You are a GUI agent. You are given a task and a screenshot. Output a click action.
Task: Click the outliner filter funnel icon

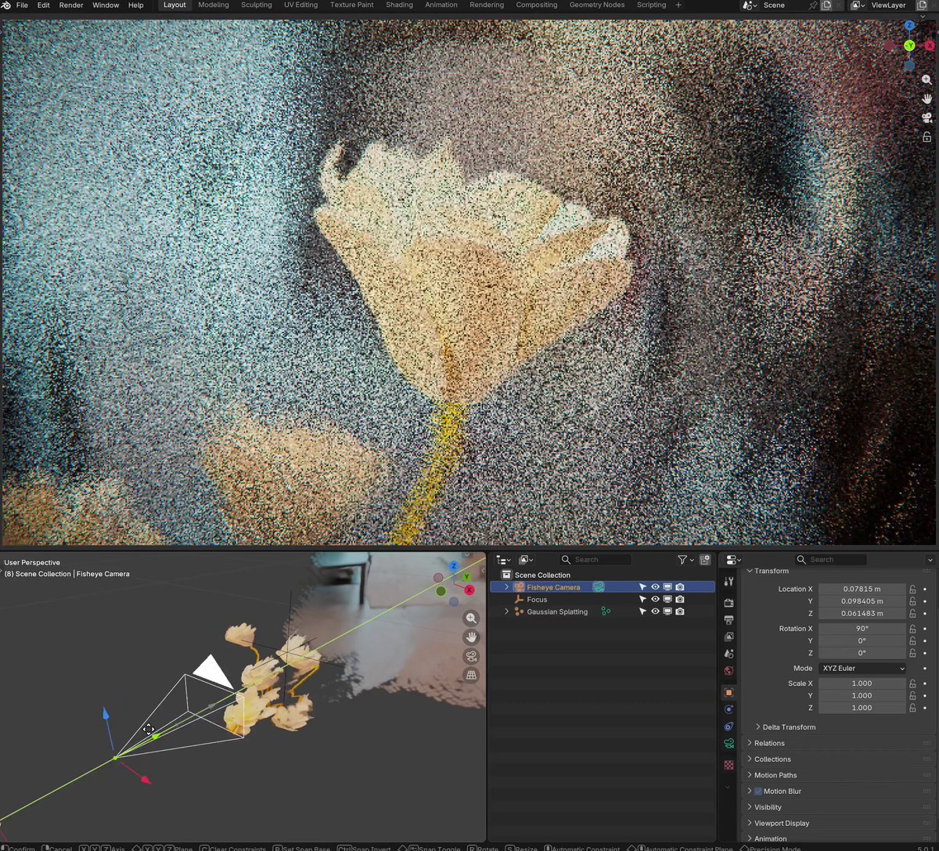682,560
